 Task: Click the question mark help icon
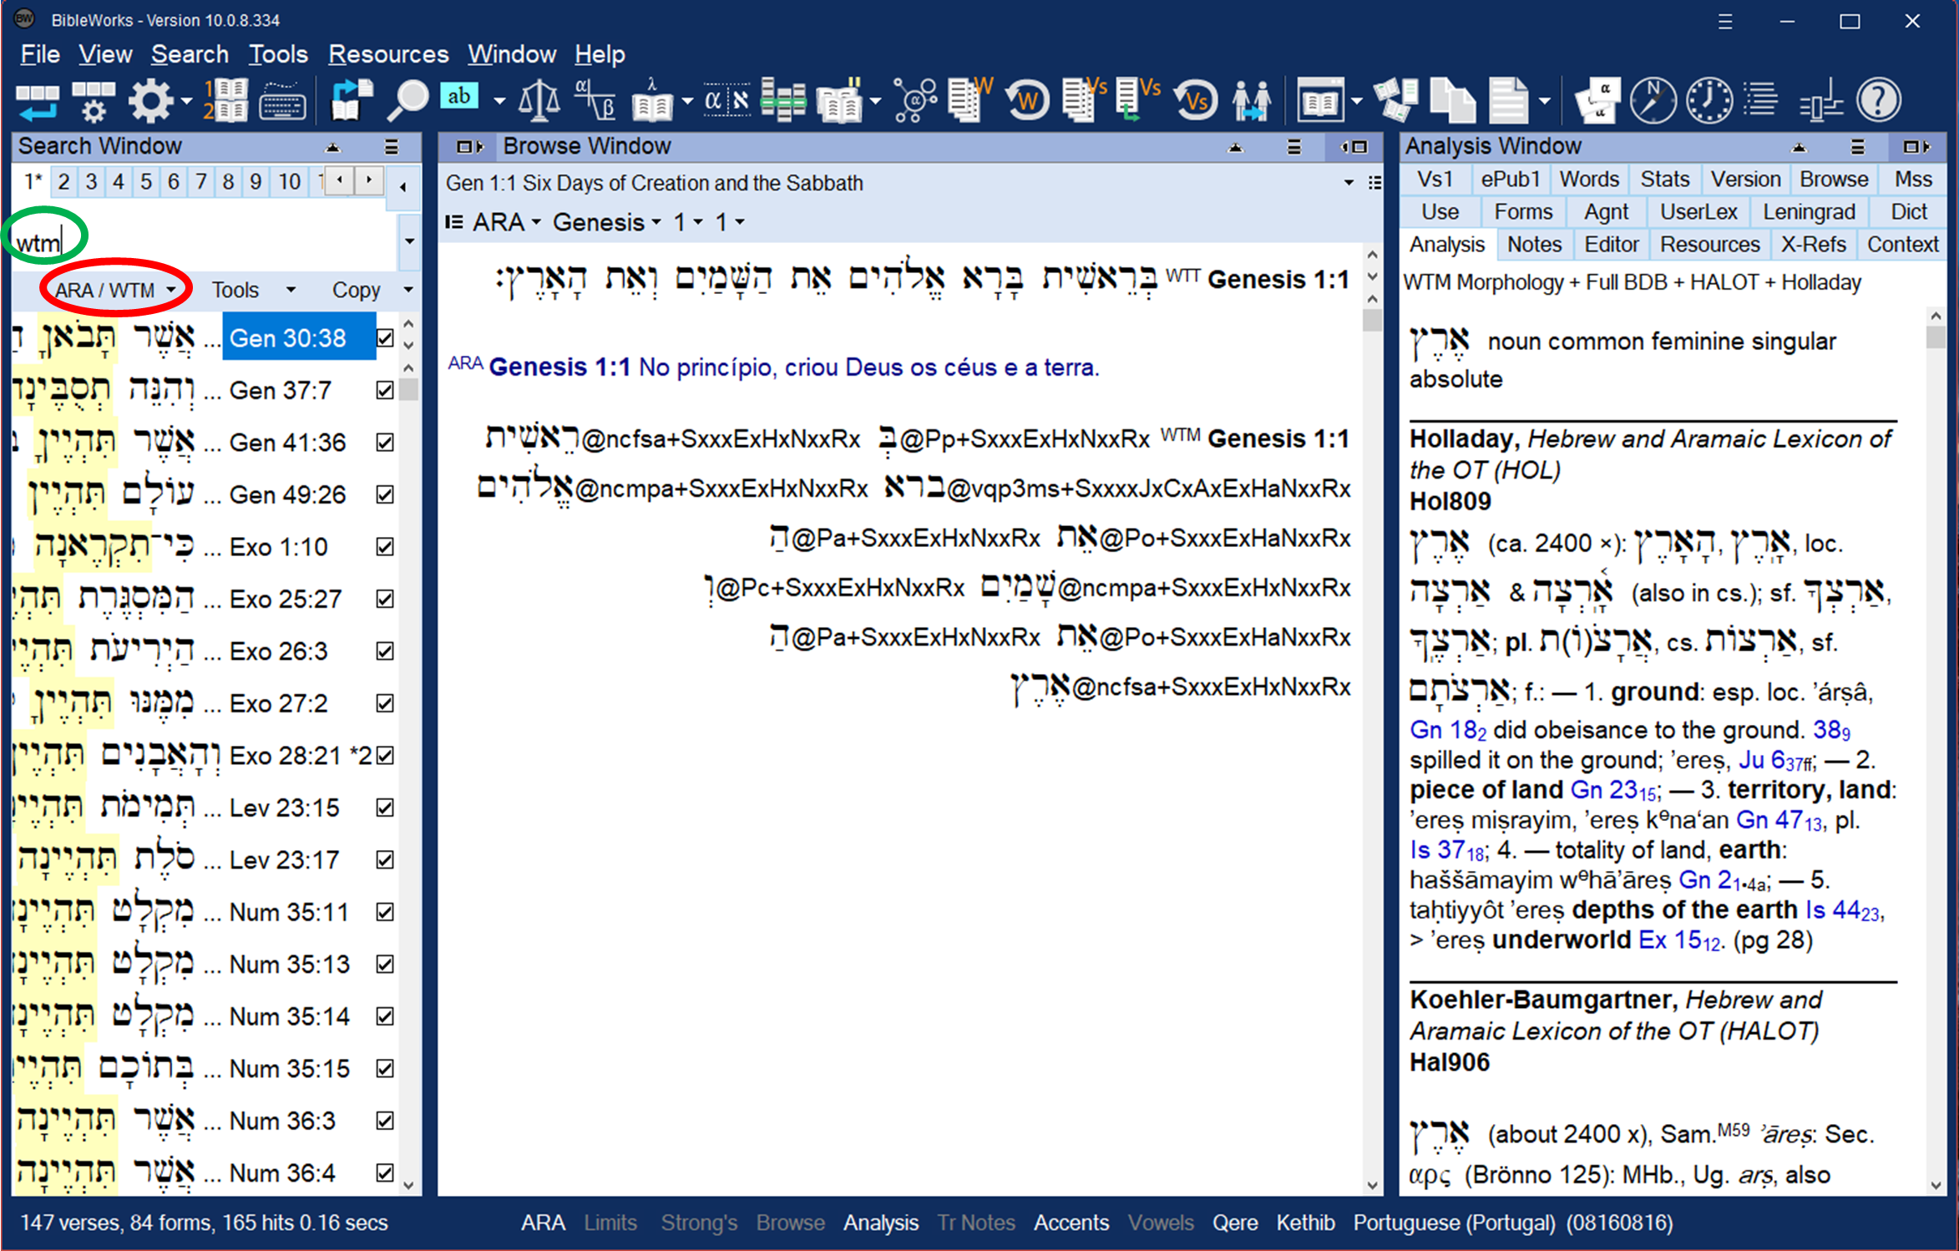[x=1878, y=100]
